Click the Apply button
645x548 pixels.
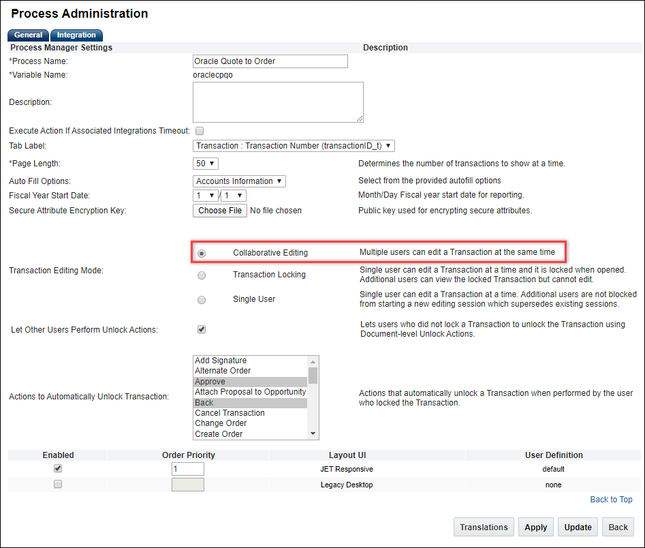[536, 527]
